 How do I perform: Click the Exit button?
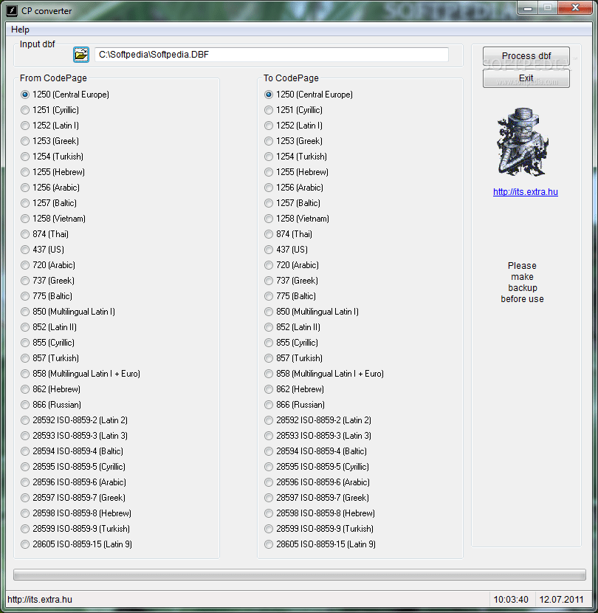tap(526, 78)
